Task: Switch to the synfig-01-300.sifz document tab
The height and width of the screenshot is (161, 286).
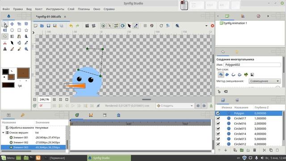Action: pos(49,17)
